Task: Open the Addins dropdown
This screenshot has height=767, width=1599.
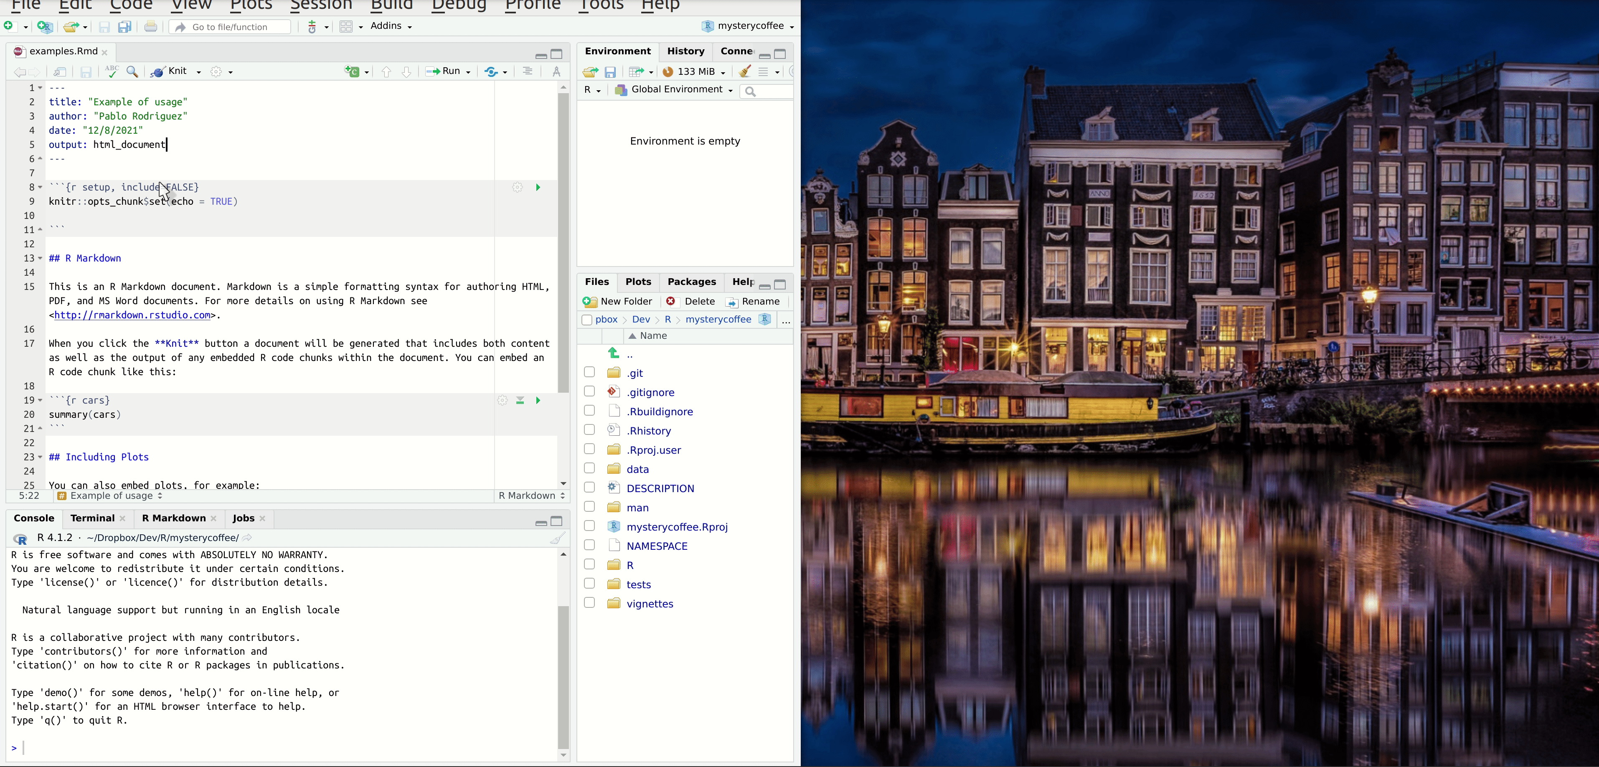Action: (391, 26)
